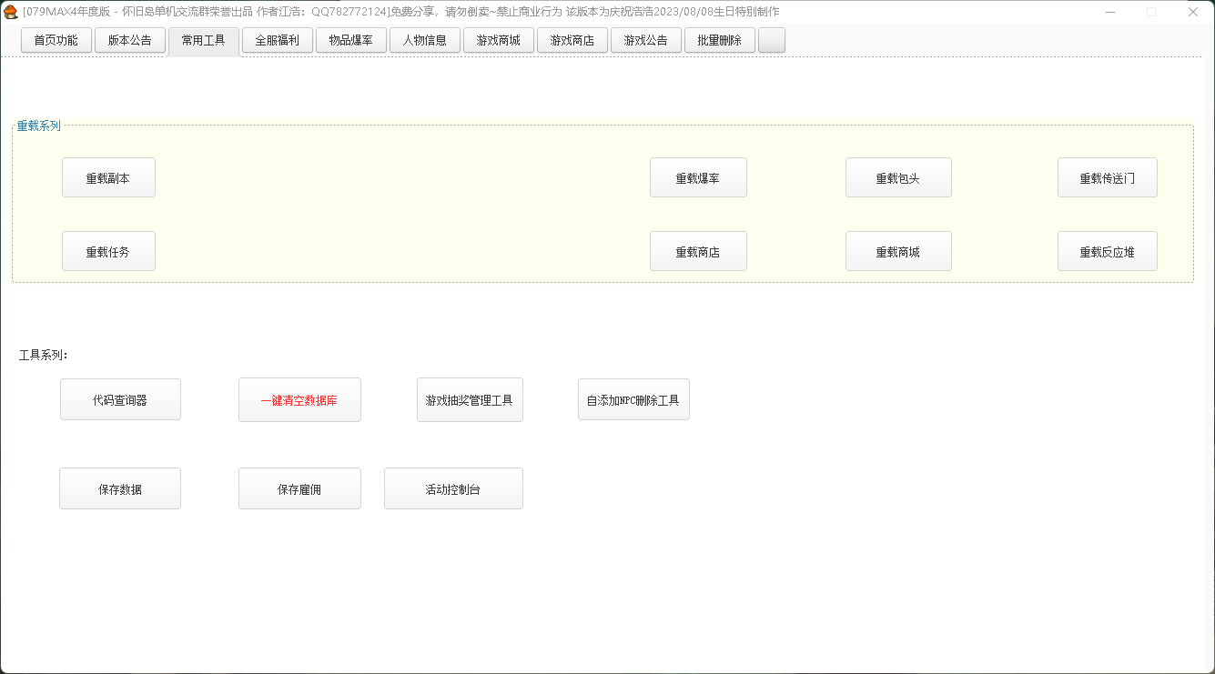The height and width of the screenshot is (674, 1215).
Task: Open the 活动控制台 button
Action: pyautogui.click(x=453, y=489)
